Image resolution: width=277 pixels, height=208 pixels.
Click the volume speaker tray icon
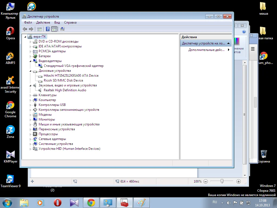229,203
